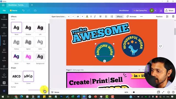Move Page 3 up with chevron
Screen dimensions: 176x99
point(139,70)
